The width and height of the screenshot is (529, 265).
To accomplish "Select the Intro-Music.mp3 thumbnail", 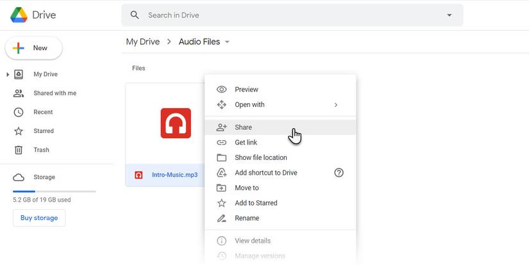I will pos(176,124).
